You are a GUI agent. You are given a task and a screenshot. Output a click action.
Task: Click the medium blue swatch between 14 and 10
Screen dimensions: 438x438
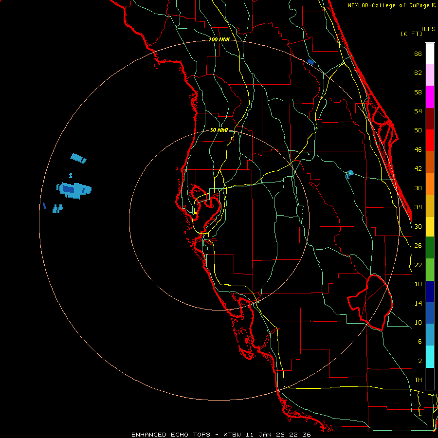point(430,313)
